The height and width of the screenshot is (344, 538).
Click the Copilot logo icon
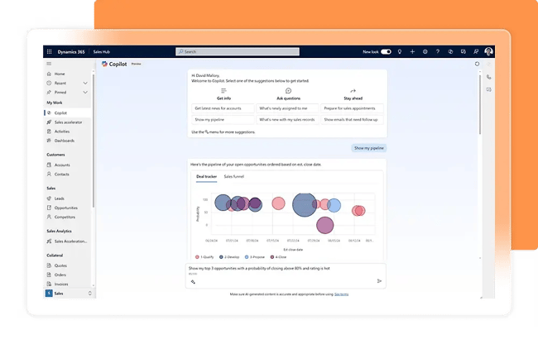(104, 64)
